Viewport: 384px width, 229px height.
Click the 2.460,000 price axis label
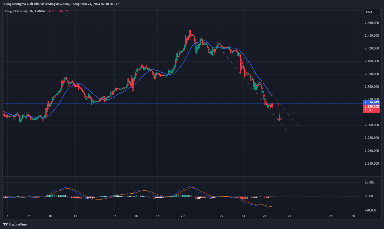[372, 23]
